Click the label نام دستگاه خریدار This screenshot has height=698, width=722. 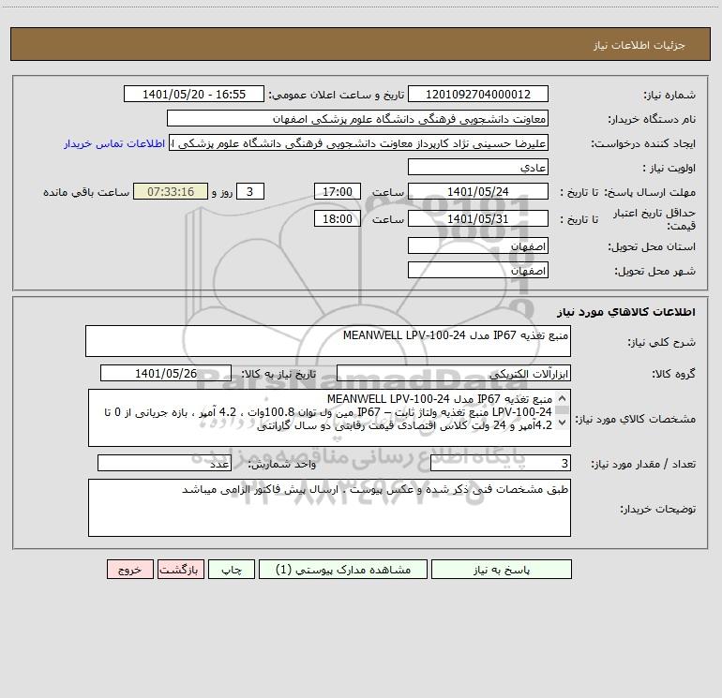point(652,120)
